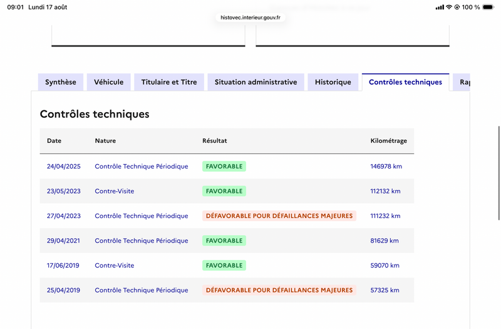Image resolution: width=501 pixels, height=329 pixels.
Task: Tap the Wi-Fi icon in status bar
Action: coord(449,7)
